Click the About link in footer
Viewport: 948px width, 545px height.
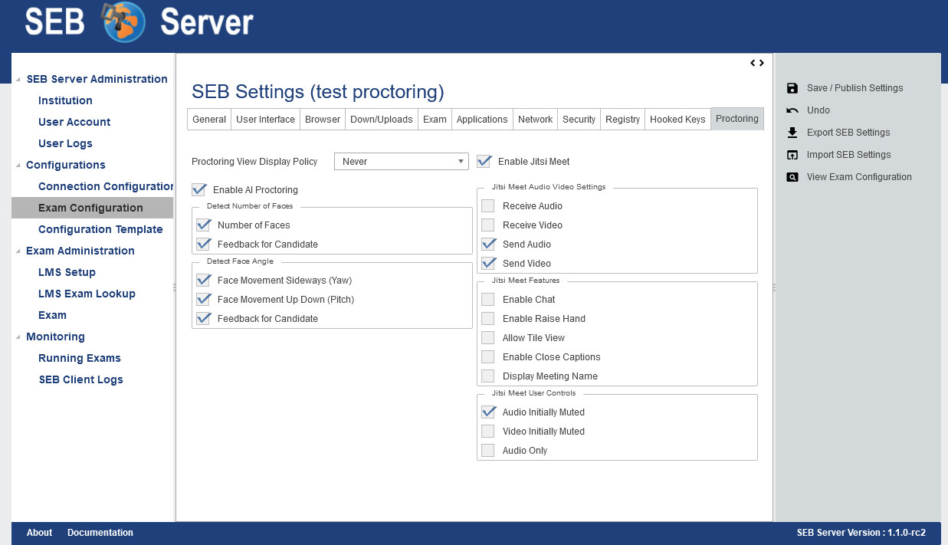pos(39,533)
